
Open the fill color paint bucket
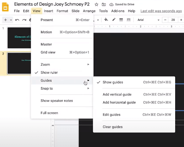click(106, 20)
